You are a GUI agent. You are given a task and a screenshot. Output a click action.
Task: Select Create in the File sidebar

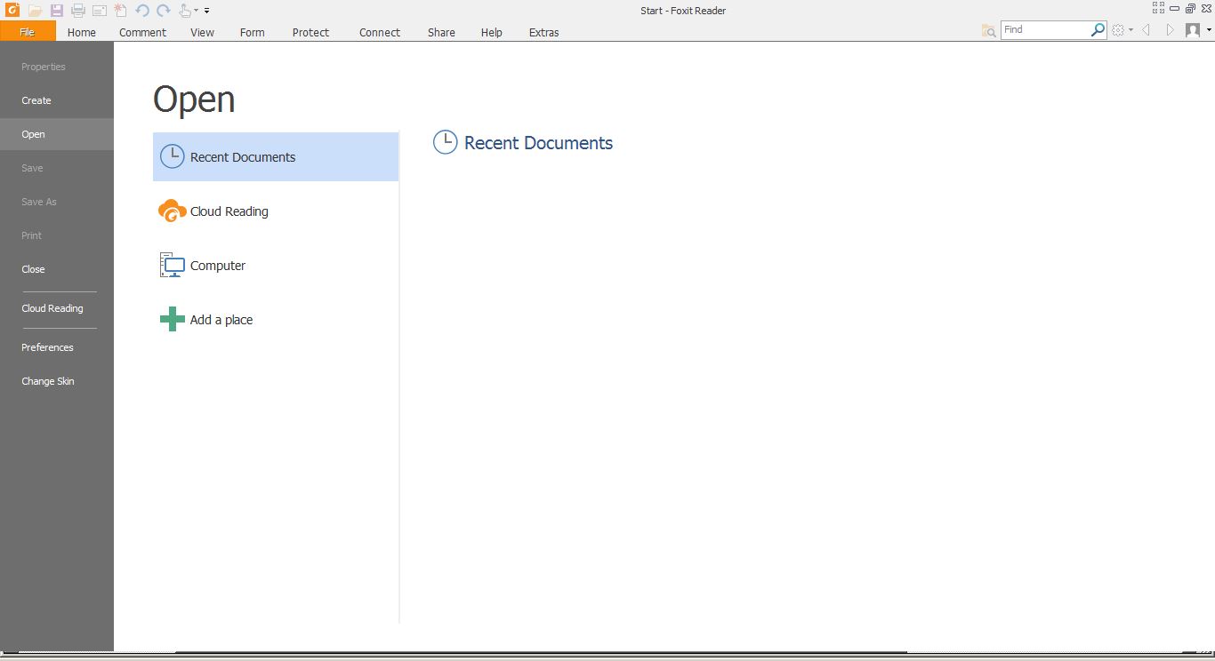click(57, 100)
